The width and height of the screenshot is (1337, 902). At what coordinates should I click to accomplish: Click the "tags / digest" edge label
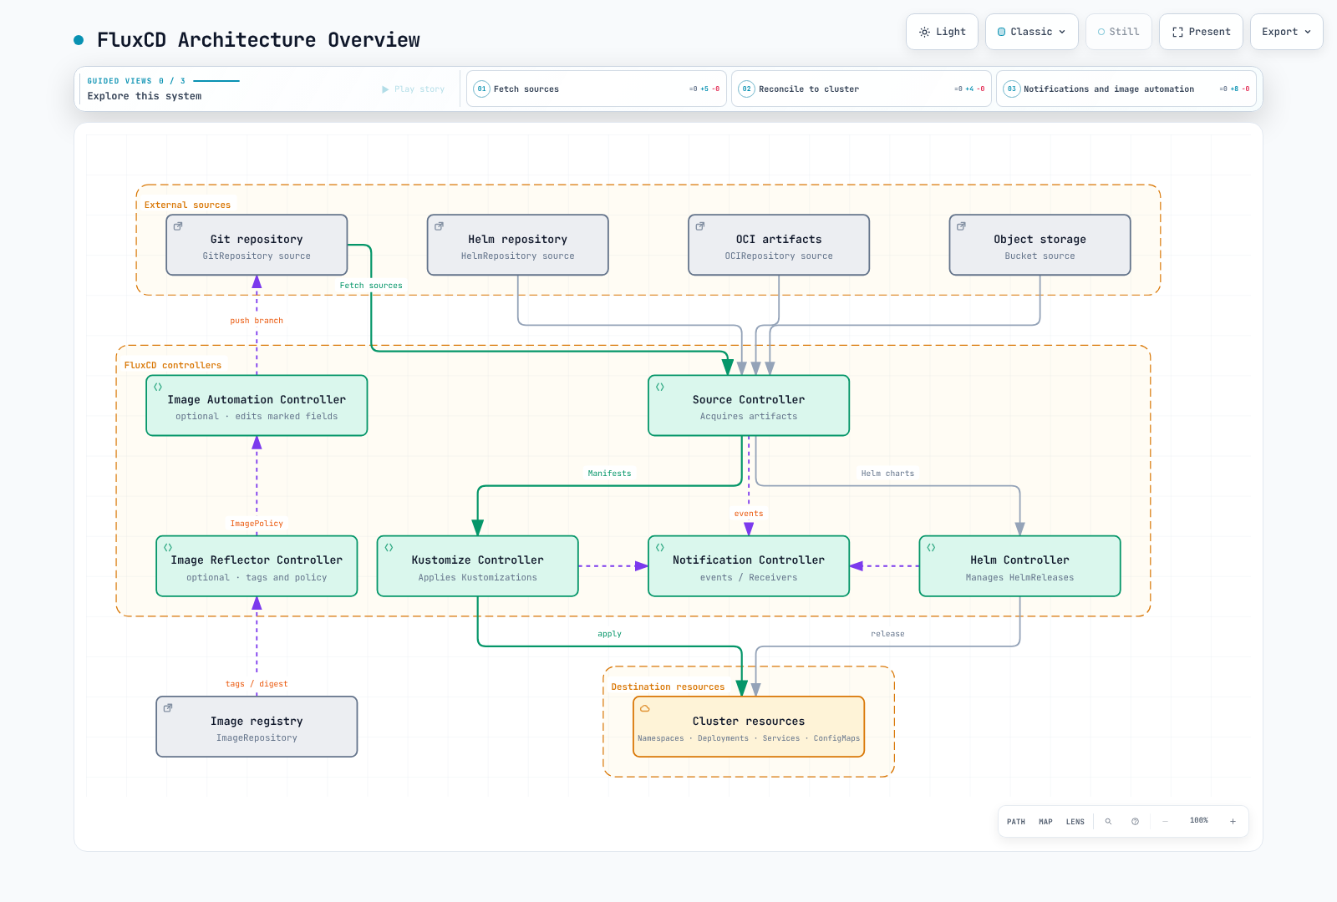tap(257, 684)
